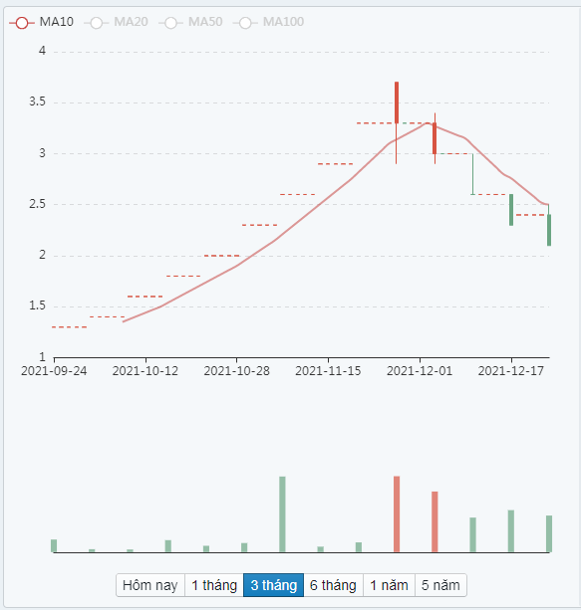Click the red candlestick after 2021-12-01

[x=435, y=138]
